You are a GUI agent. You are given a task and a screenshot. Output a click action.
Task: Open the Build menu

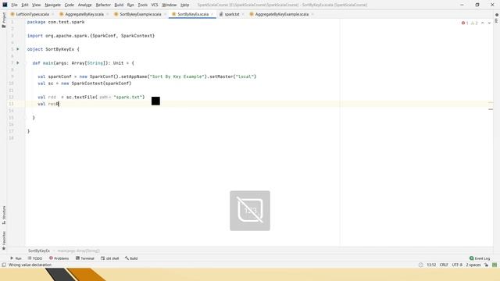point(119,5)
